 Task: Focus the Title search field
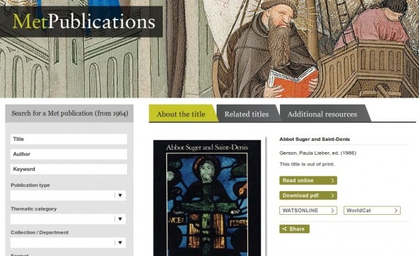tap(68, 139)
